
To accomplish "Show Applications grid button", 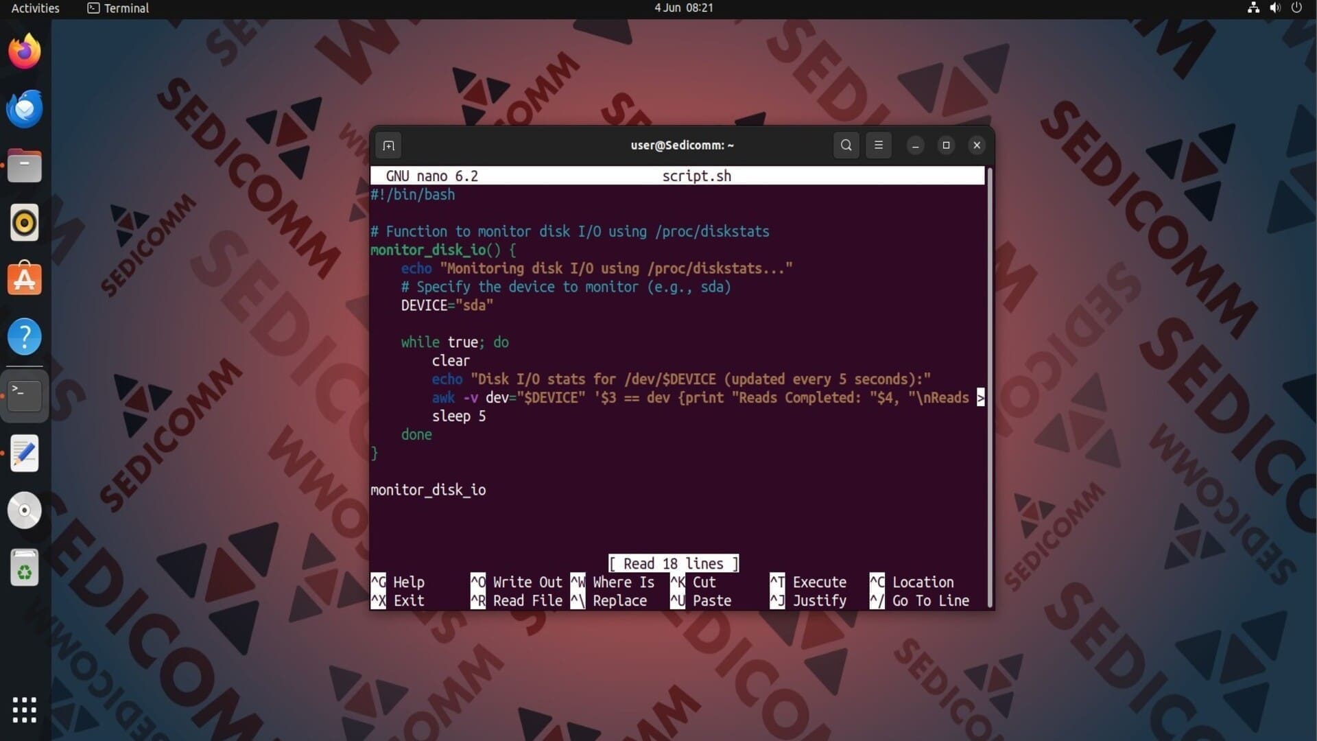I will coord(25,709).
